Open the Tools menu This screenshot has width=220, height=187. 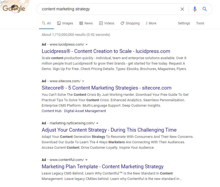point(200,23)
